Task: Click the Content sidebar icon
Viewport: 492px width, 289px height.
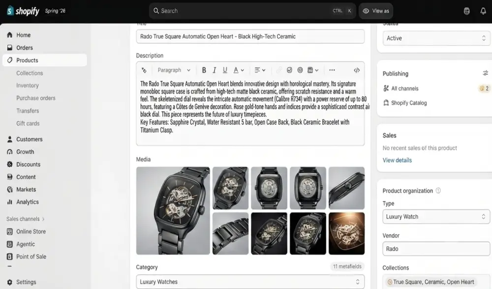Action: coord(10,177)
